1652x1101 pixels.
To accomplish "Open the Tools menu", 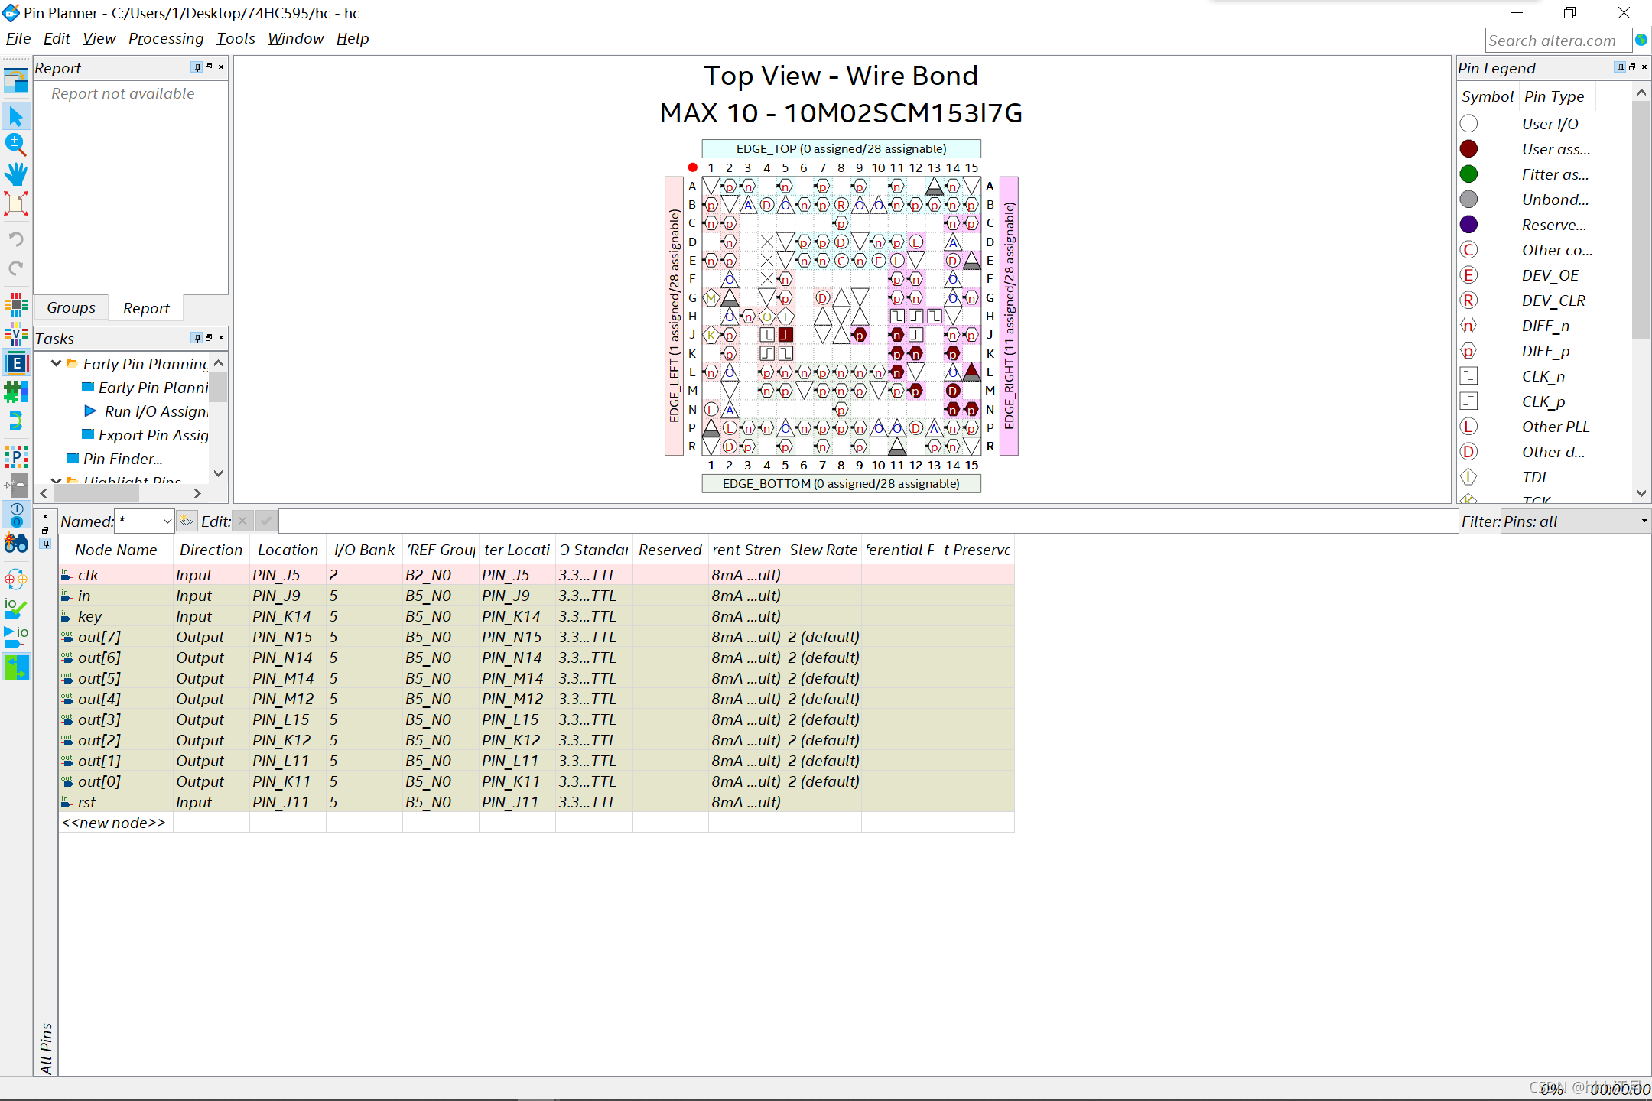I will click(x=233, y=37).
